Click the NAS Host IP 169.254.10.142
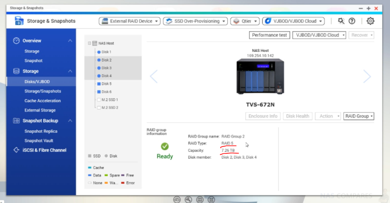The height and width of the screenshot is (203, 390). pos(260,56)
